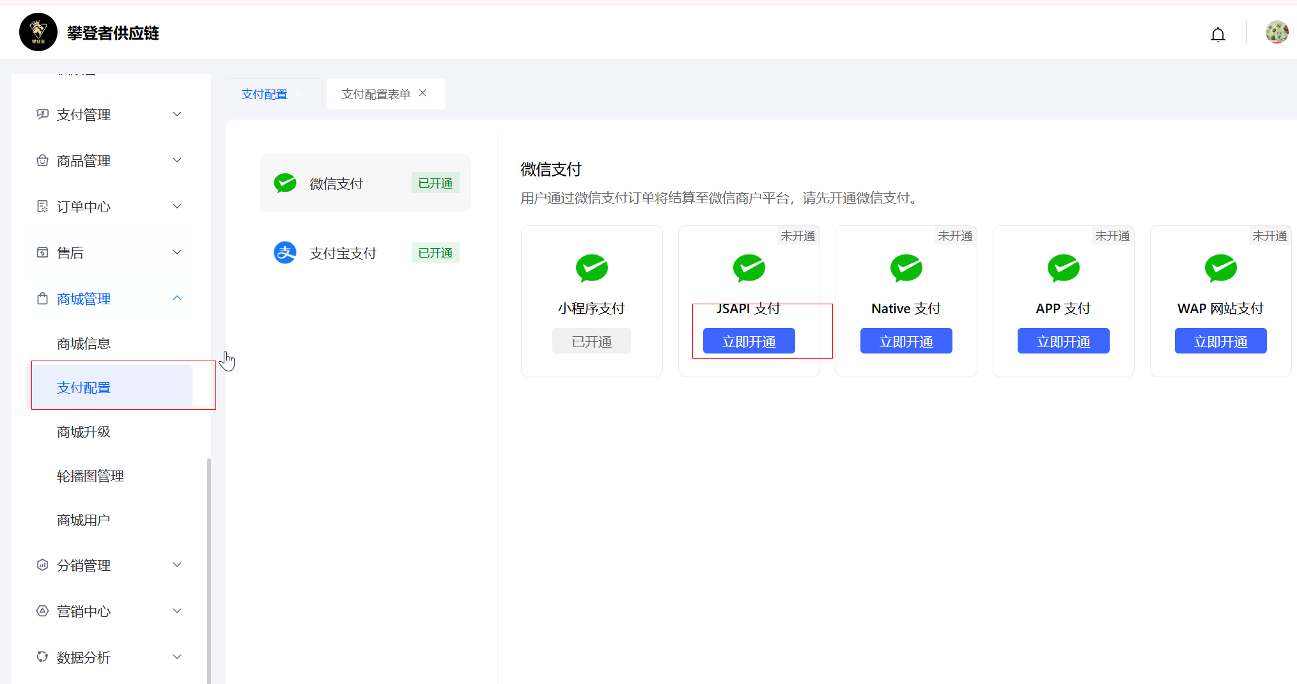This screenshot has width=1297, height=684.
Task: Click the notification bell icon
Action: pyautogui.click(x=1218, y=34)
